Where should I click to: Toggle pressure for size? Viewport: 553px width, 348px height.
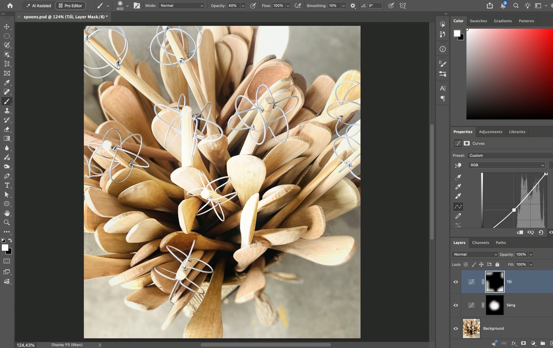click(391, 6)
